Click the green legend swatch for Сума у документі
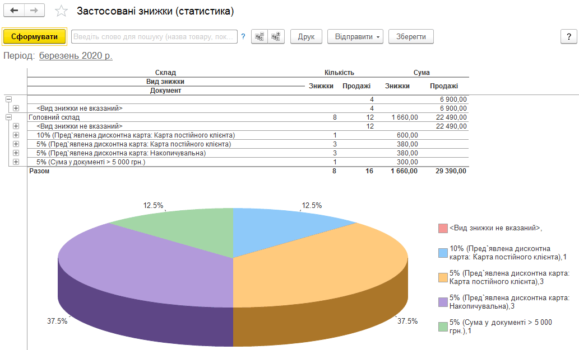 click(x=443, y=327)
